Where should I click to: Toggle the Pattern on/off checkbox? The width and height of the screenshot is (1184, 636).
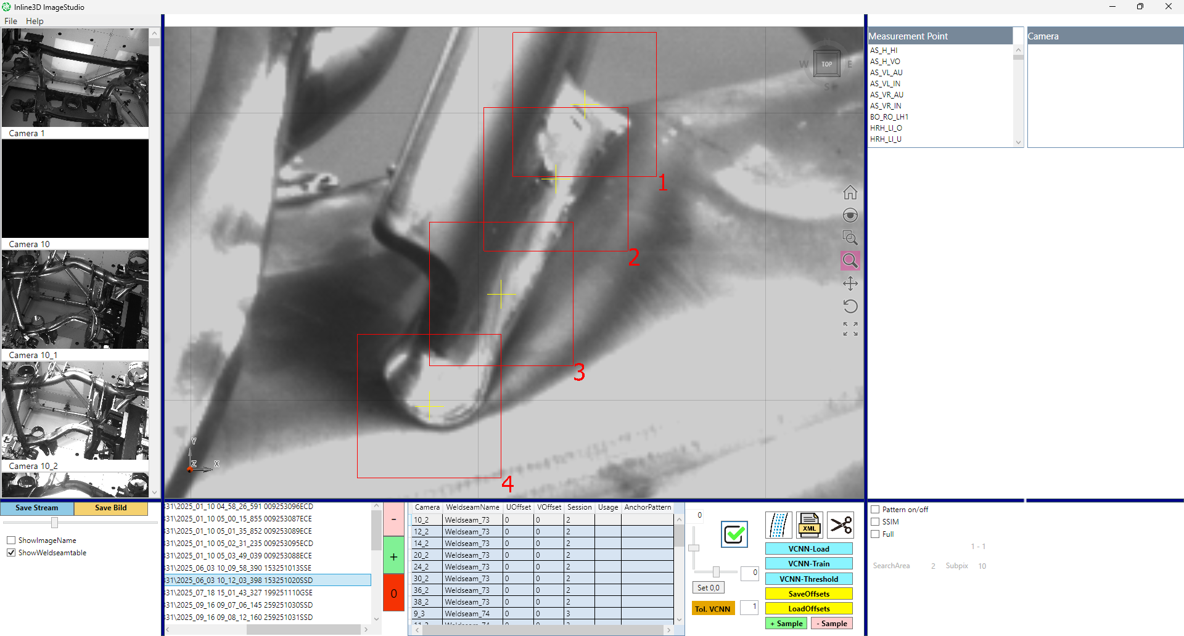(x=875, y=510)
